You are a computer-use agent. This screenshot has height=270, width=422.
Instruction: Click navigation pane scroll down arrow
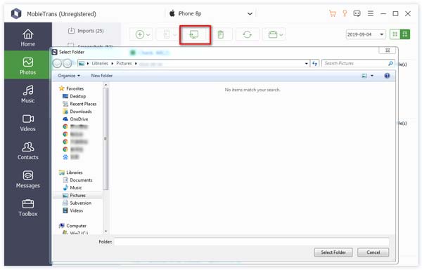pyautogui.click(x=105, y=231)
